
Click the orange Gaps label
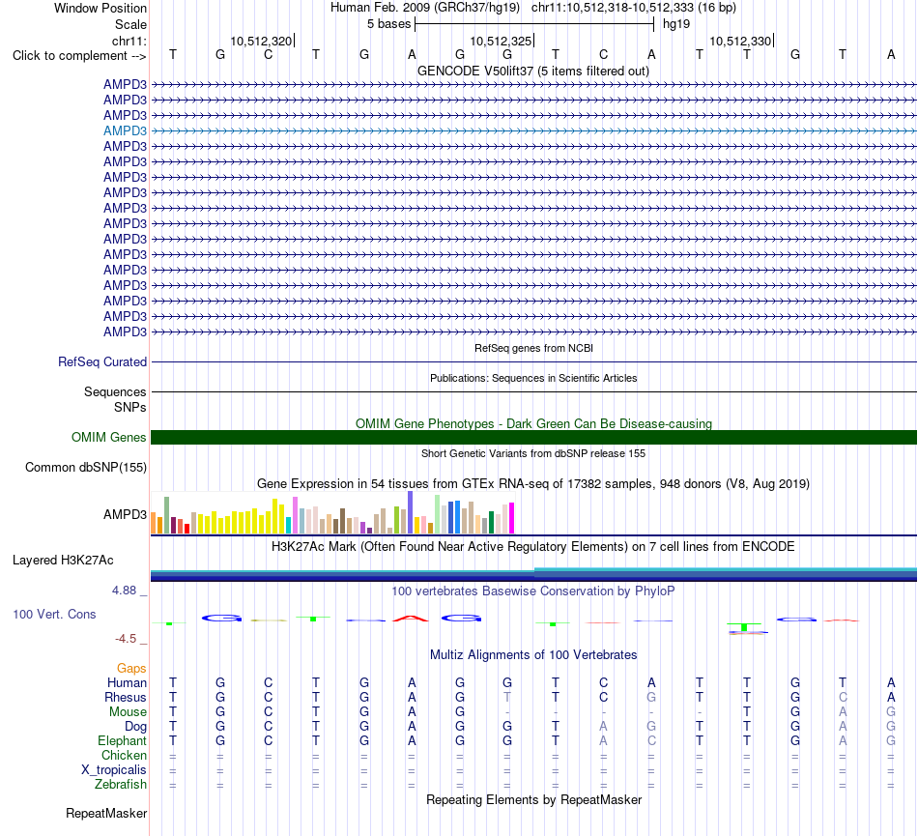click(131, 668)
